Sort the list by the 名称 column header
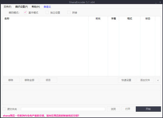The image size is (163, 118). pyautogui.click(x=7, y=19)
